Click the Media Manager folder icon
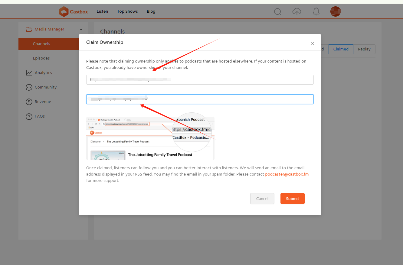403x265 pixels. coord(29,29)
